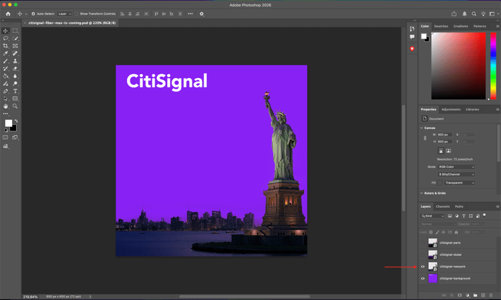
Task: Click the hue spectrum slider
Action: (494, 65)
